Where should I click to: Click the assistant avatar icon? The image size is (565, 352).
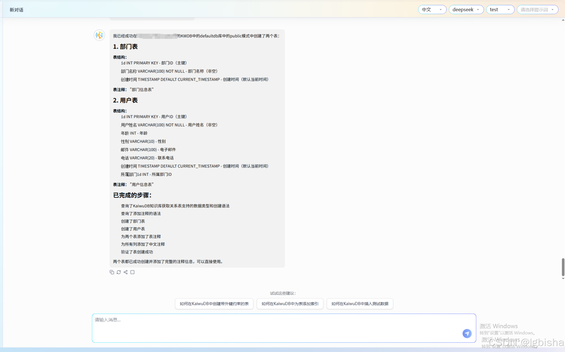(x=99, y=35)
